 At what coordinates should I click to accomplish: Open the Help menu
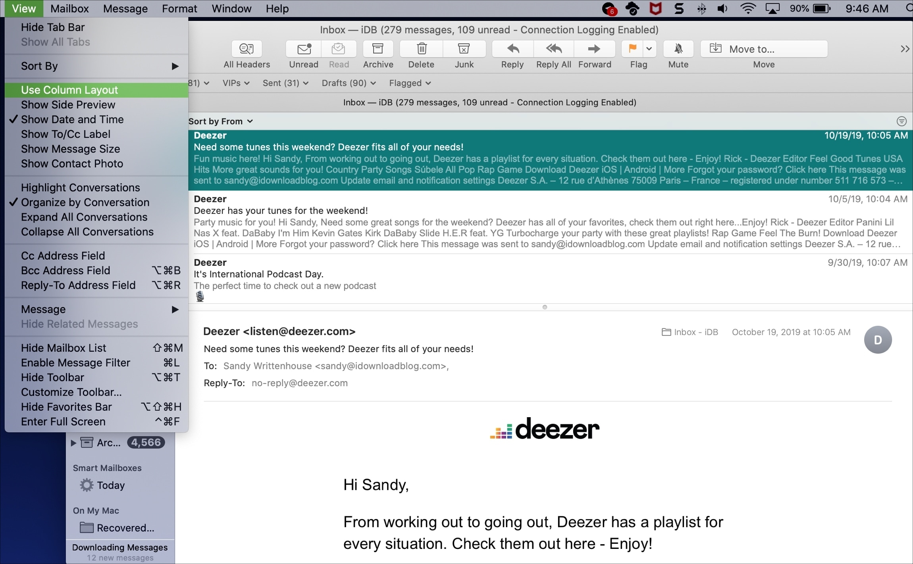pyautogui.click(x=277, y=8)
